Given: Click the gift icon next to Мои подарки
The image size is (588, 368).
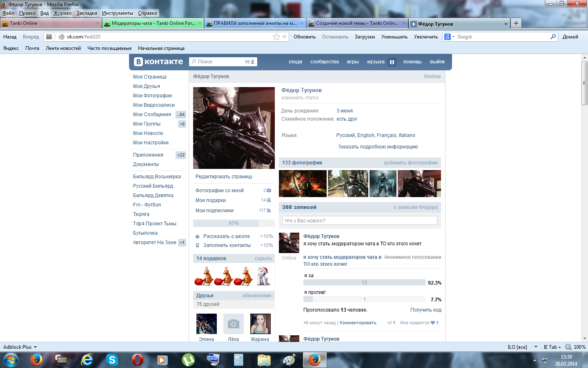Looking at the screenshot, I should [x=269, y=200].
